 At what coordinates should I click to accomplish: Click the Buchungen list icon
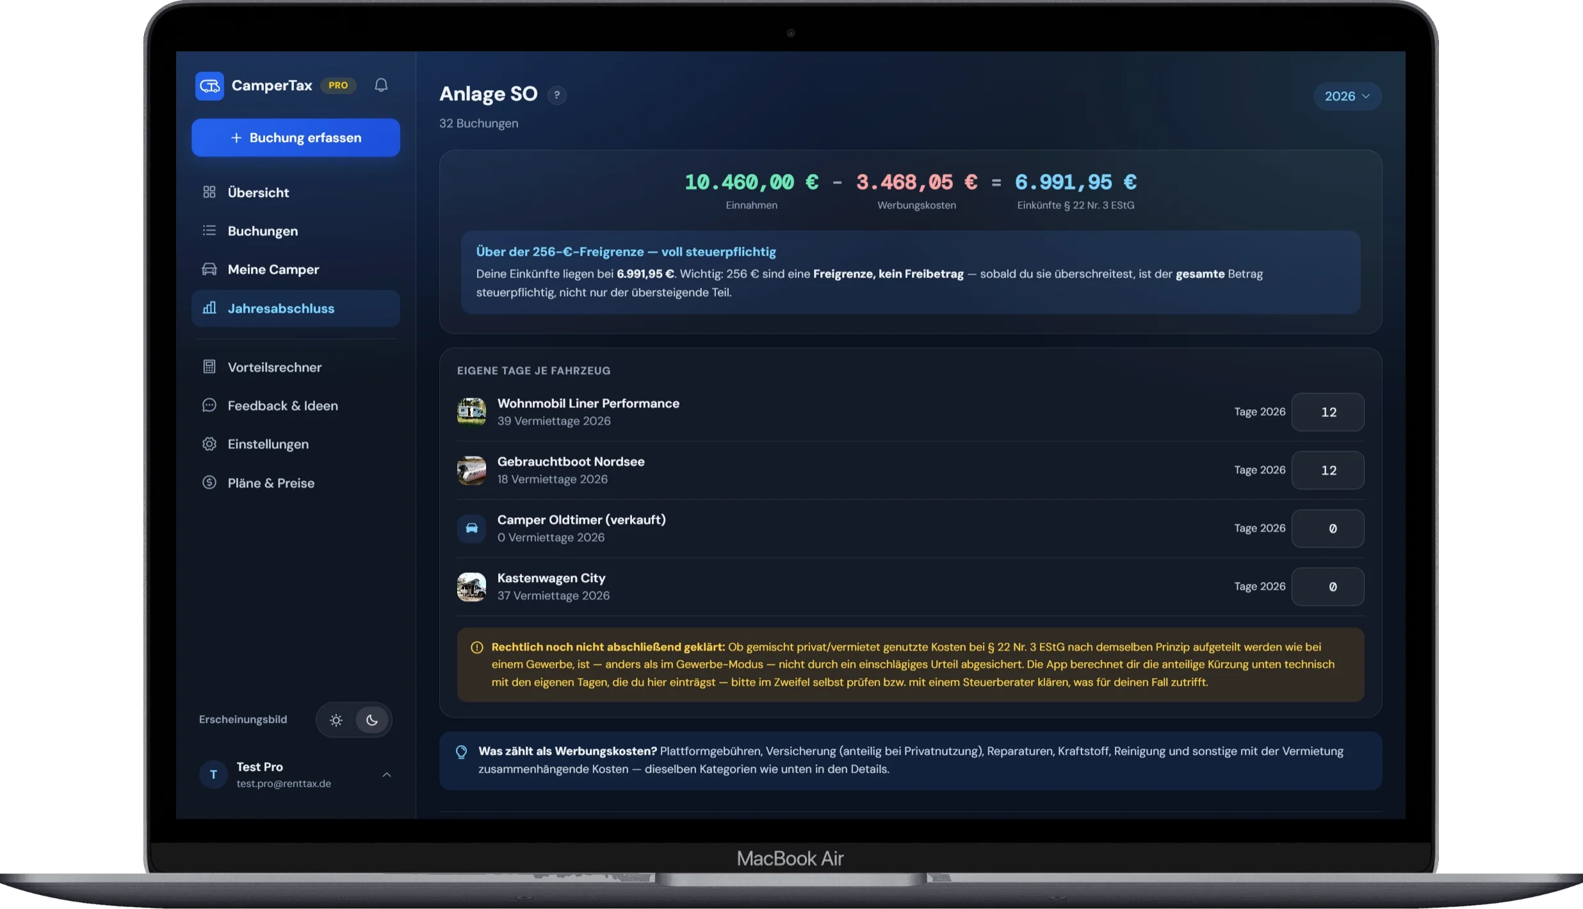[x=209, y=230]
